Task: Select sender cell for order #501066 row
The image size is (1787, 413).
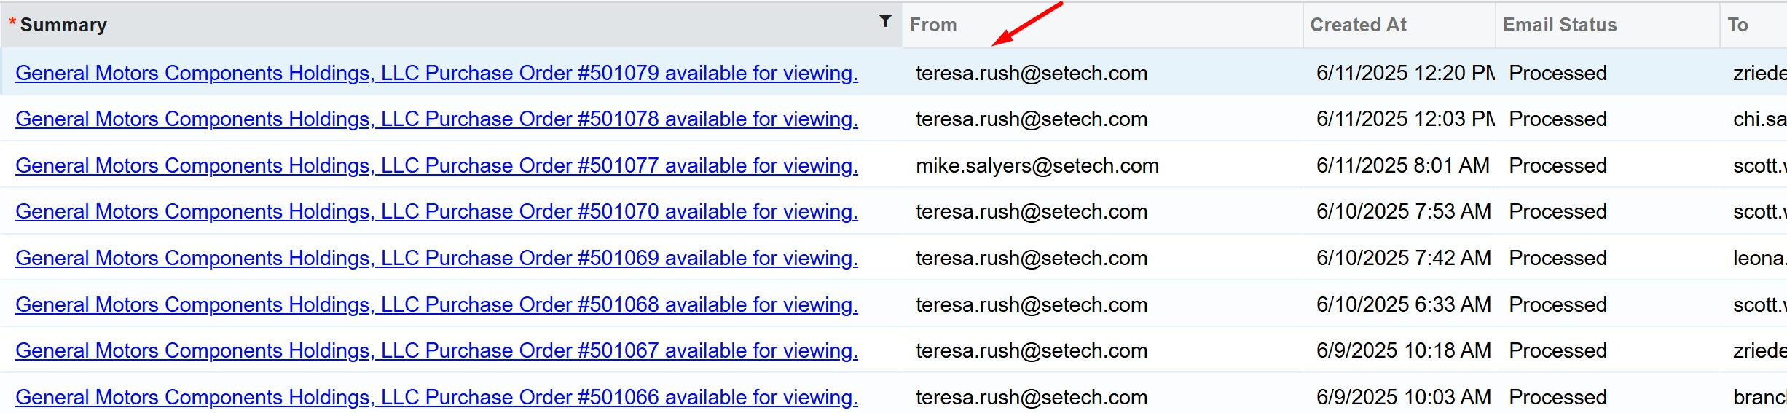Action: 1032,397
